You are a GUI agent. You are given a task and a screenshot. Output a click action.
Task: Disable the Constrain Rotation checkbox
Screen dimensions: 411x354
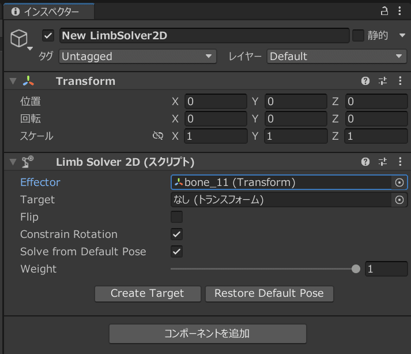pos(176,234)
